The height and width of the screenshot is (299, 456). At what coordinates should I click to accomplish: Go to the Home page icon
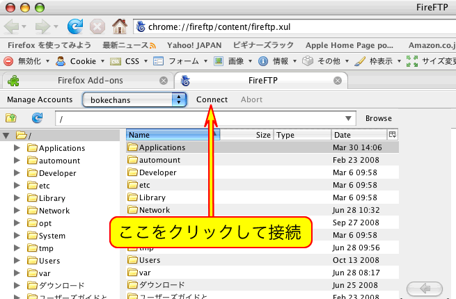(120, 26)
